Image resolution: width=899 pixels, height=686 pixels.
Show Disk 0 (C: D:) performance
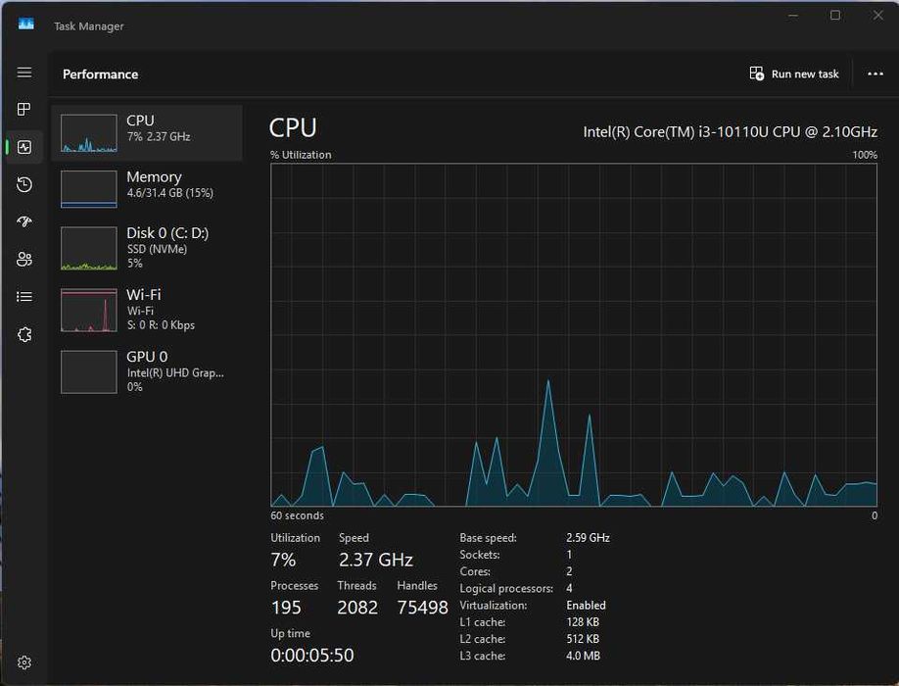pyautogui.click(x=147, y=248)
